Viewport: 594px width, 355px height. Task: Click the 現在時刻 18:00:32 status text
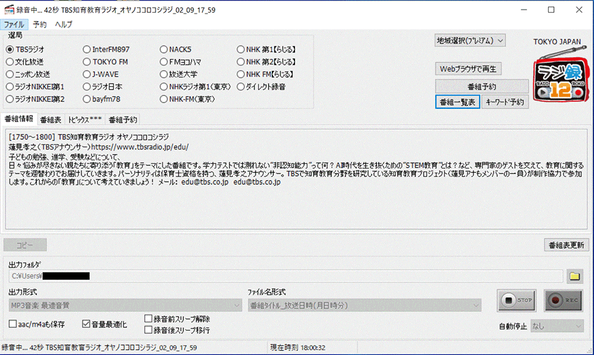(298, 347)
